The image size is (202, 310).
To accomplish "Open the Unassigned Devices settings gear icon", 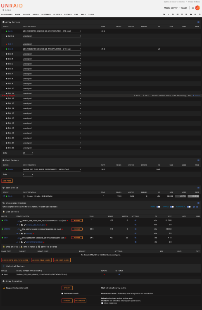I will tap(197, 207).
